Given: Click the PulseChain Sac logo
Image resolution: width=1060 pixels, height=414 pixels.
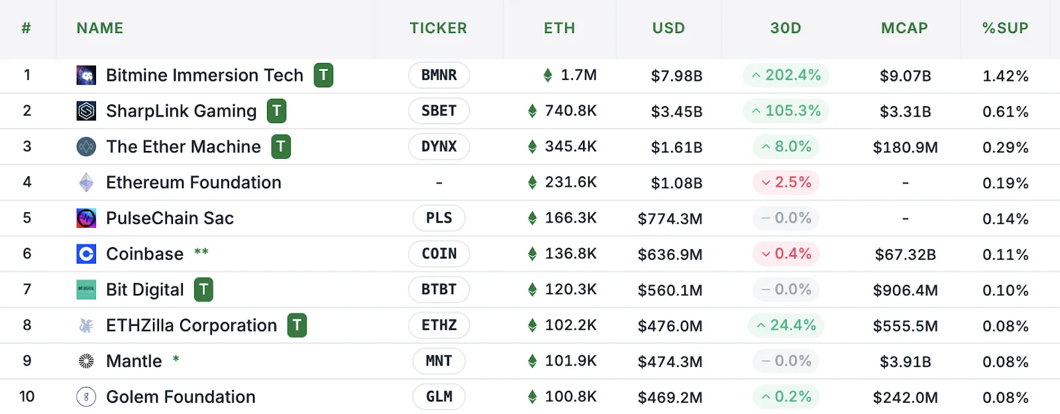Looking at the screenshot, I should (85, 218).
